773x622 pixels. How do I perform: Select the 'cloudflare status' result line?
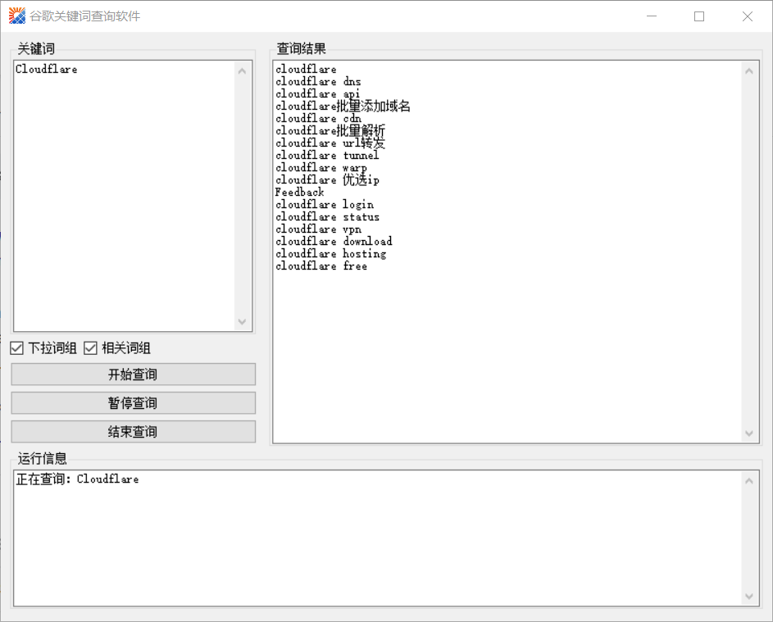[x=327, y=217]
